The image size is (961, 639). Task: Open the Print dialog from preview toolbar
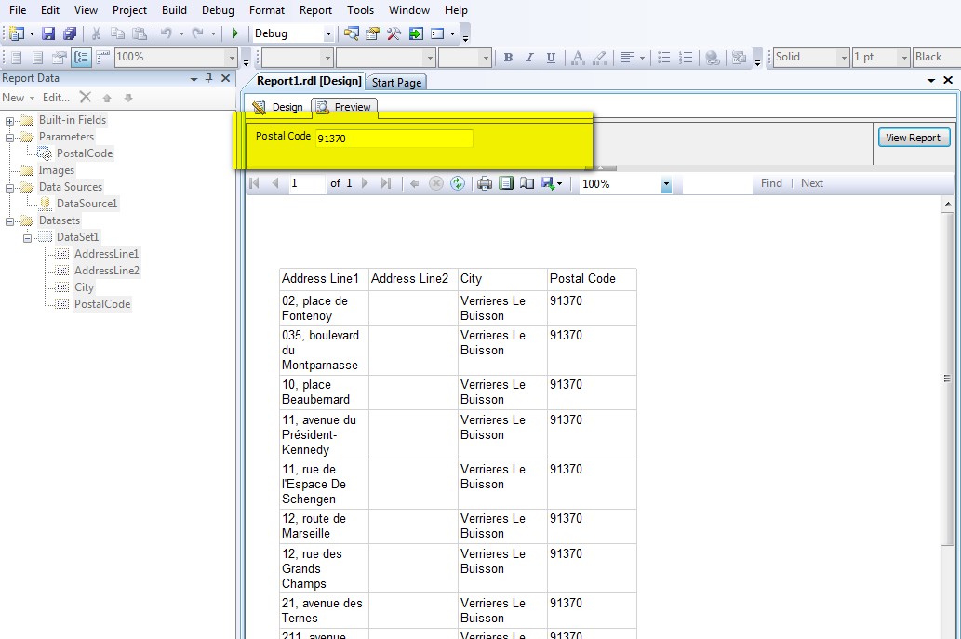pyautogui.click(x=484, y=183)
